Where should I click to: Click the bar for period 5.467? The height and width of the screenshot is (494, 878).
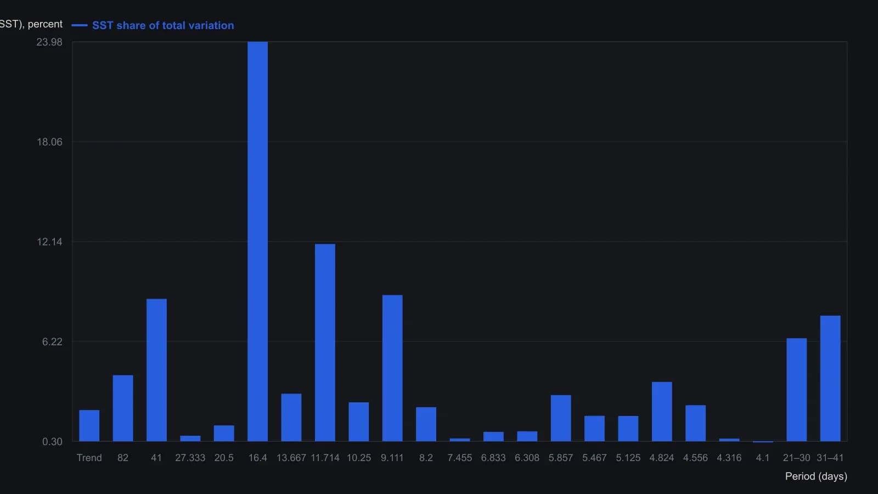[x=594, y=429]
